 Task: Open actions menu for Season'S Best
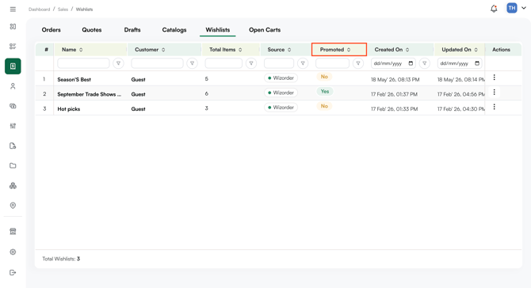pyautogui.click(x=494, y=78)
